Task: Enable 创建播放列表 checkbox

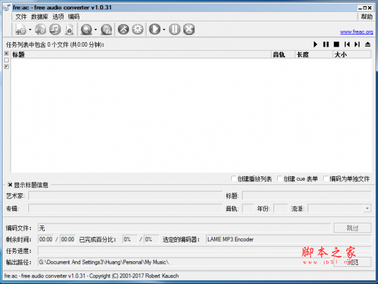Action: tap(233, 178)
